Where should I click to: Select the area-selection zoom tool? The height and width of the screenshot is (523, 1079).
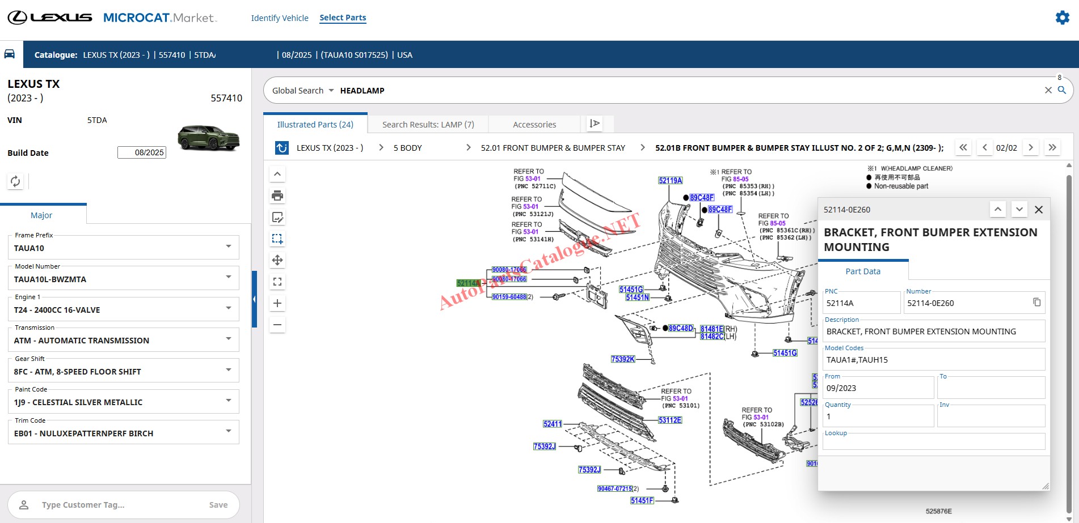click(277, 239)
